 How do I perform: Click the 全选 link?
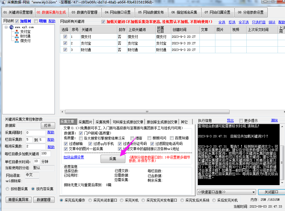pos(222,22)
